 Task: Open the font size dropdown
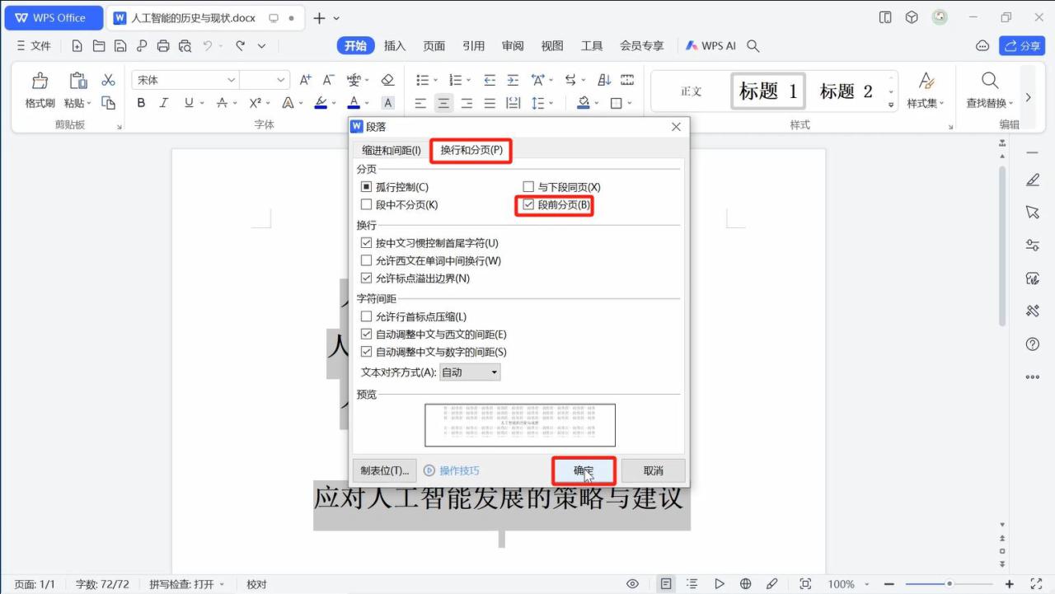281,80
